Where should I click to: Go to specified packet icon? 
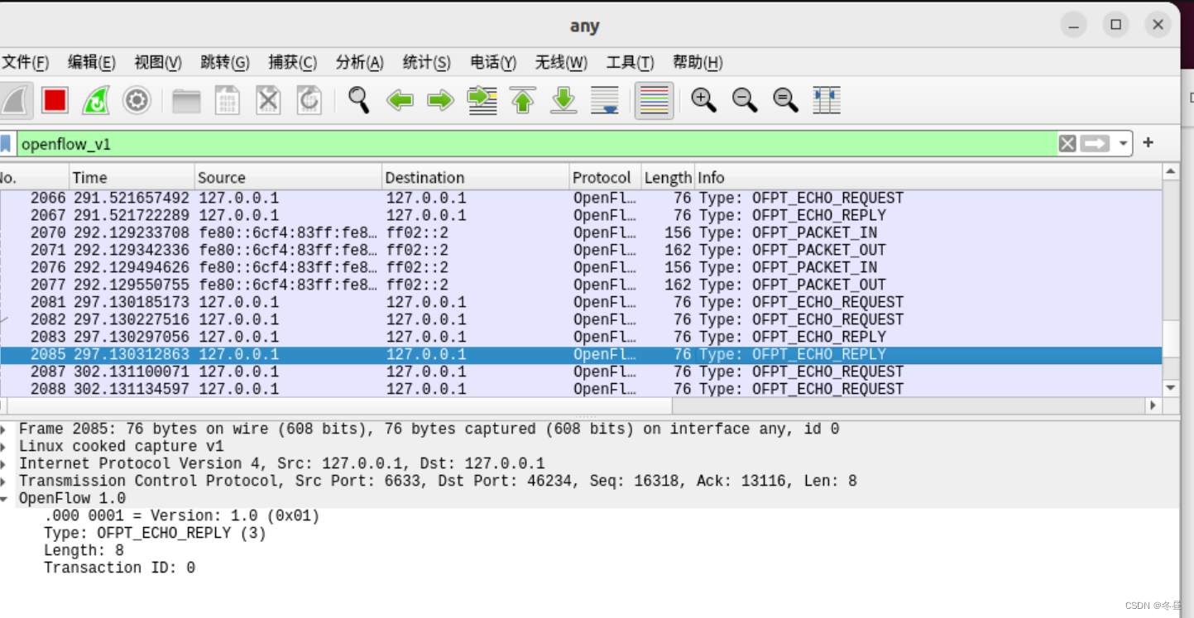tap(482, 101)
